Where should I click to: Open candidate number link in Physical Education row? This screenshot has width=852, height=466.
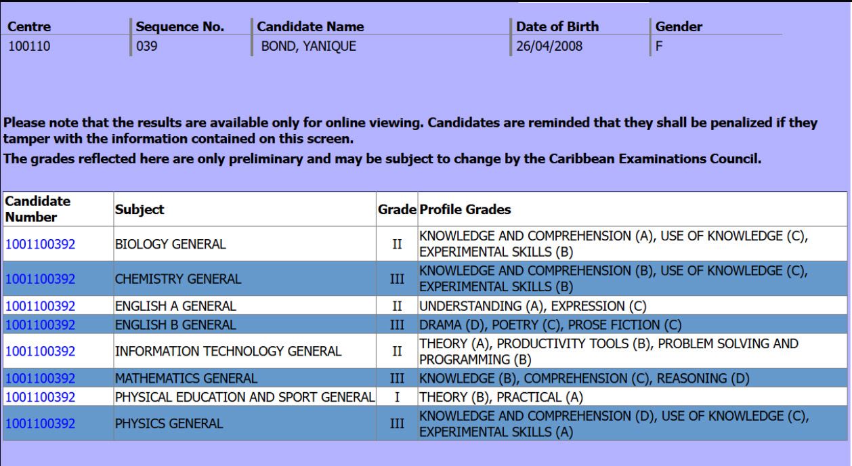pos(40,398)
